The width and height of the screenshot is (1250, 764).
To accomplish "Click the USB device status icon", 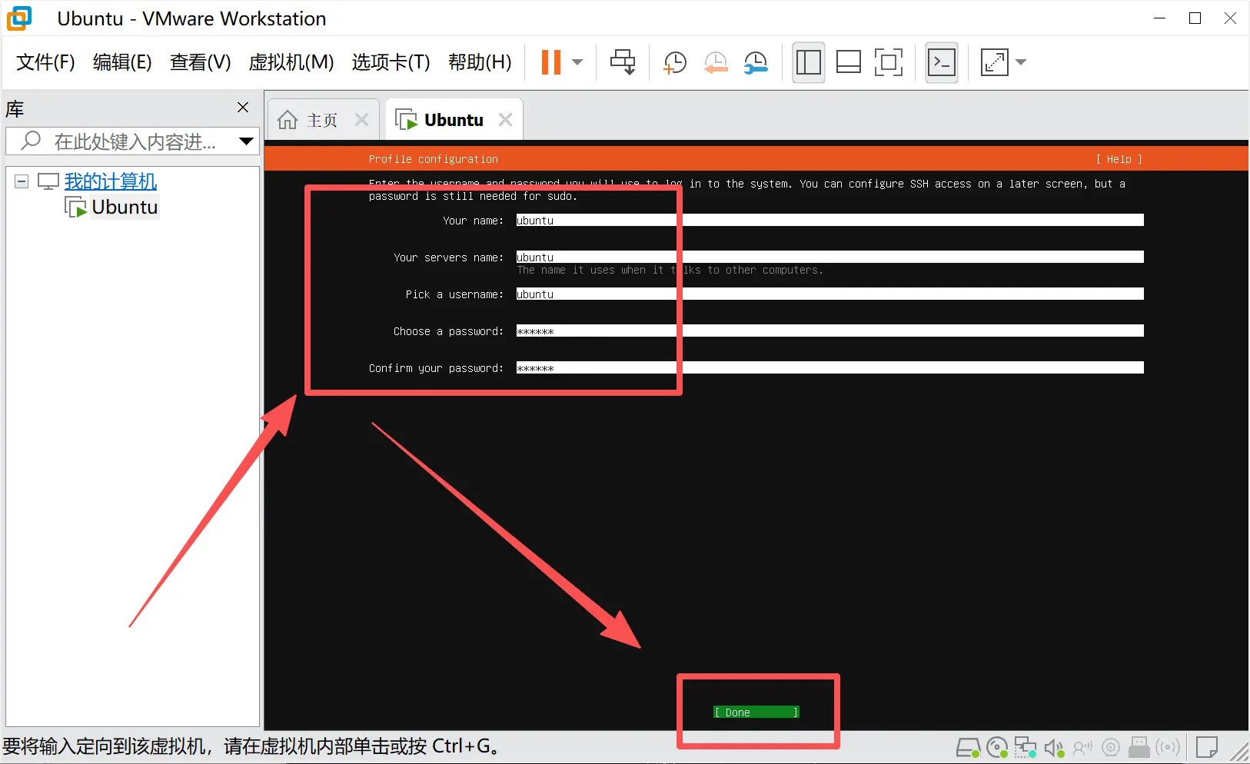I will 1139,747.
